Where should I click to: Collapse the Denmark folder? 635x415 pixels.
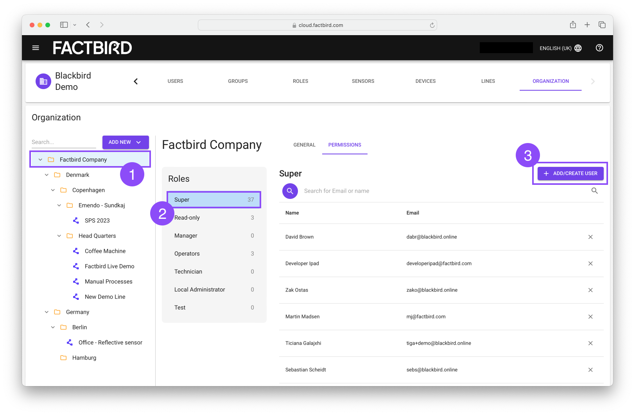(x=47, y=175)
